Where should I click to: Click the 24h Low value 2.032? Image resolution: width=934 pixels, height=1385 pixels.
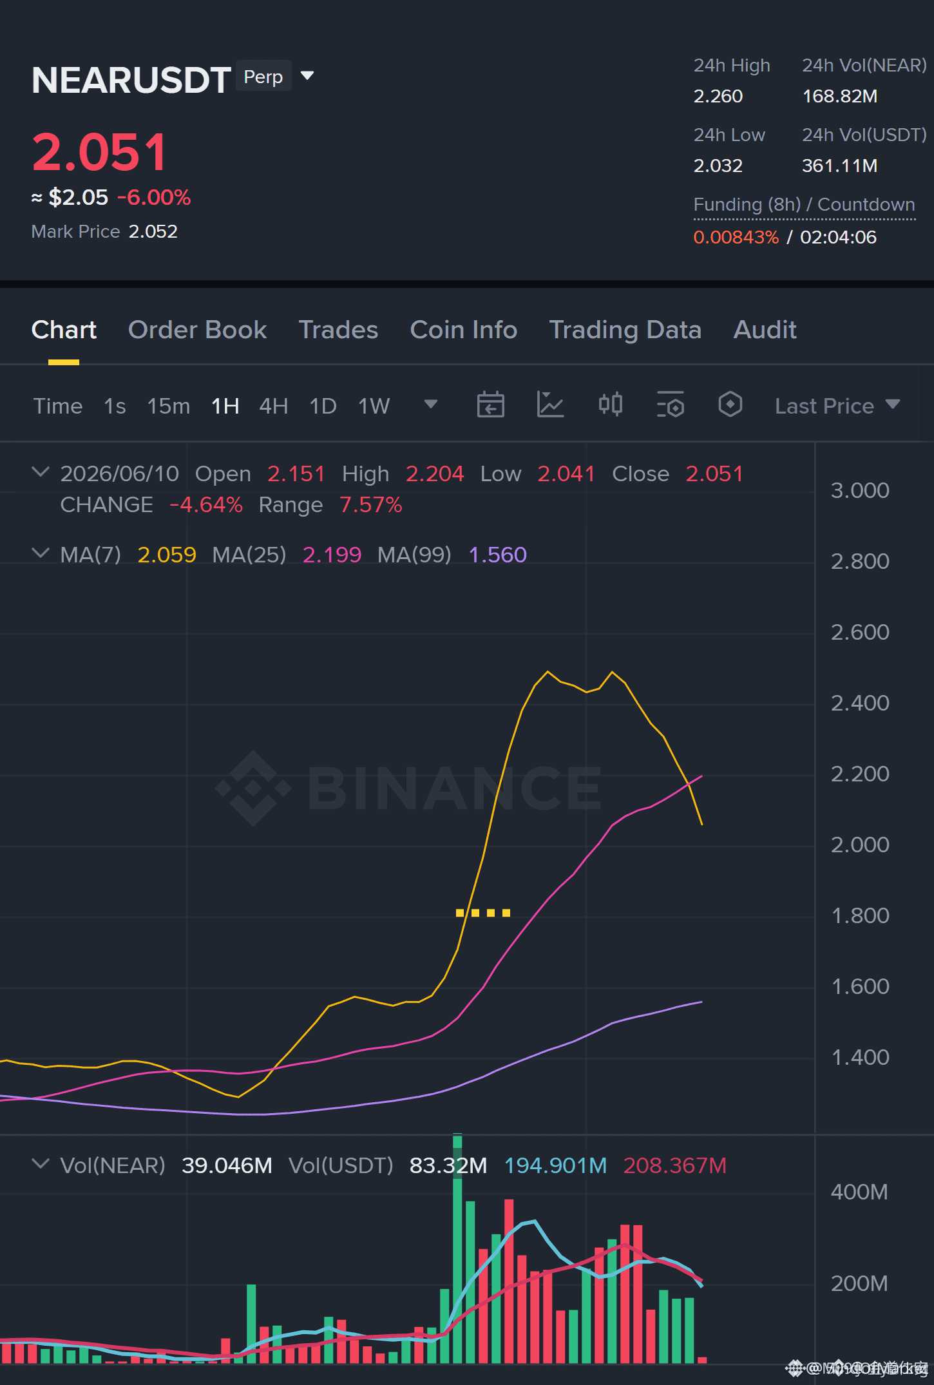[x=718, y=166]
